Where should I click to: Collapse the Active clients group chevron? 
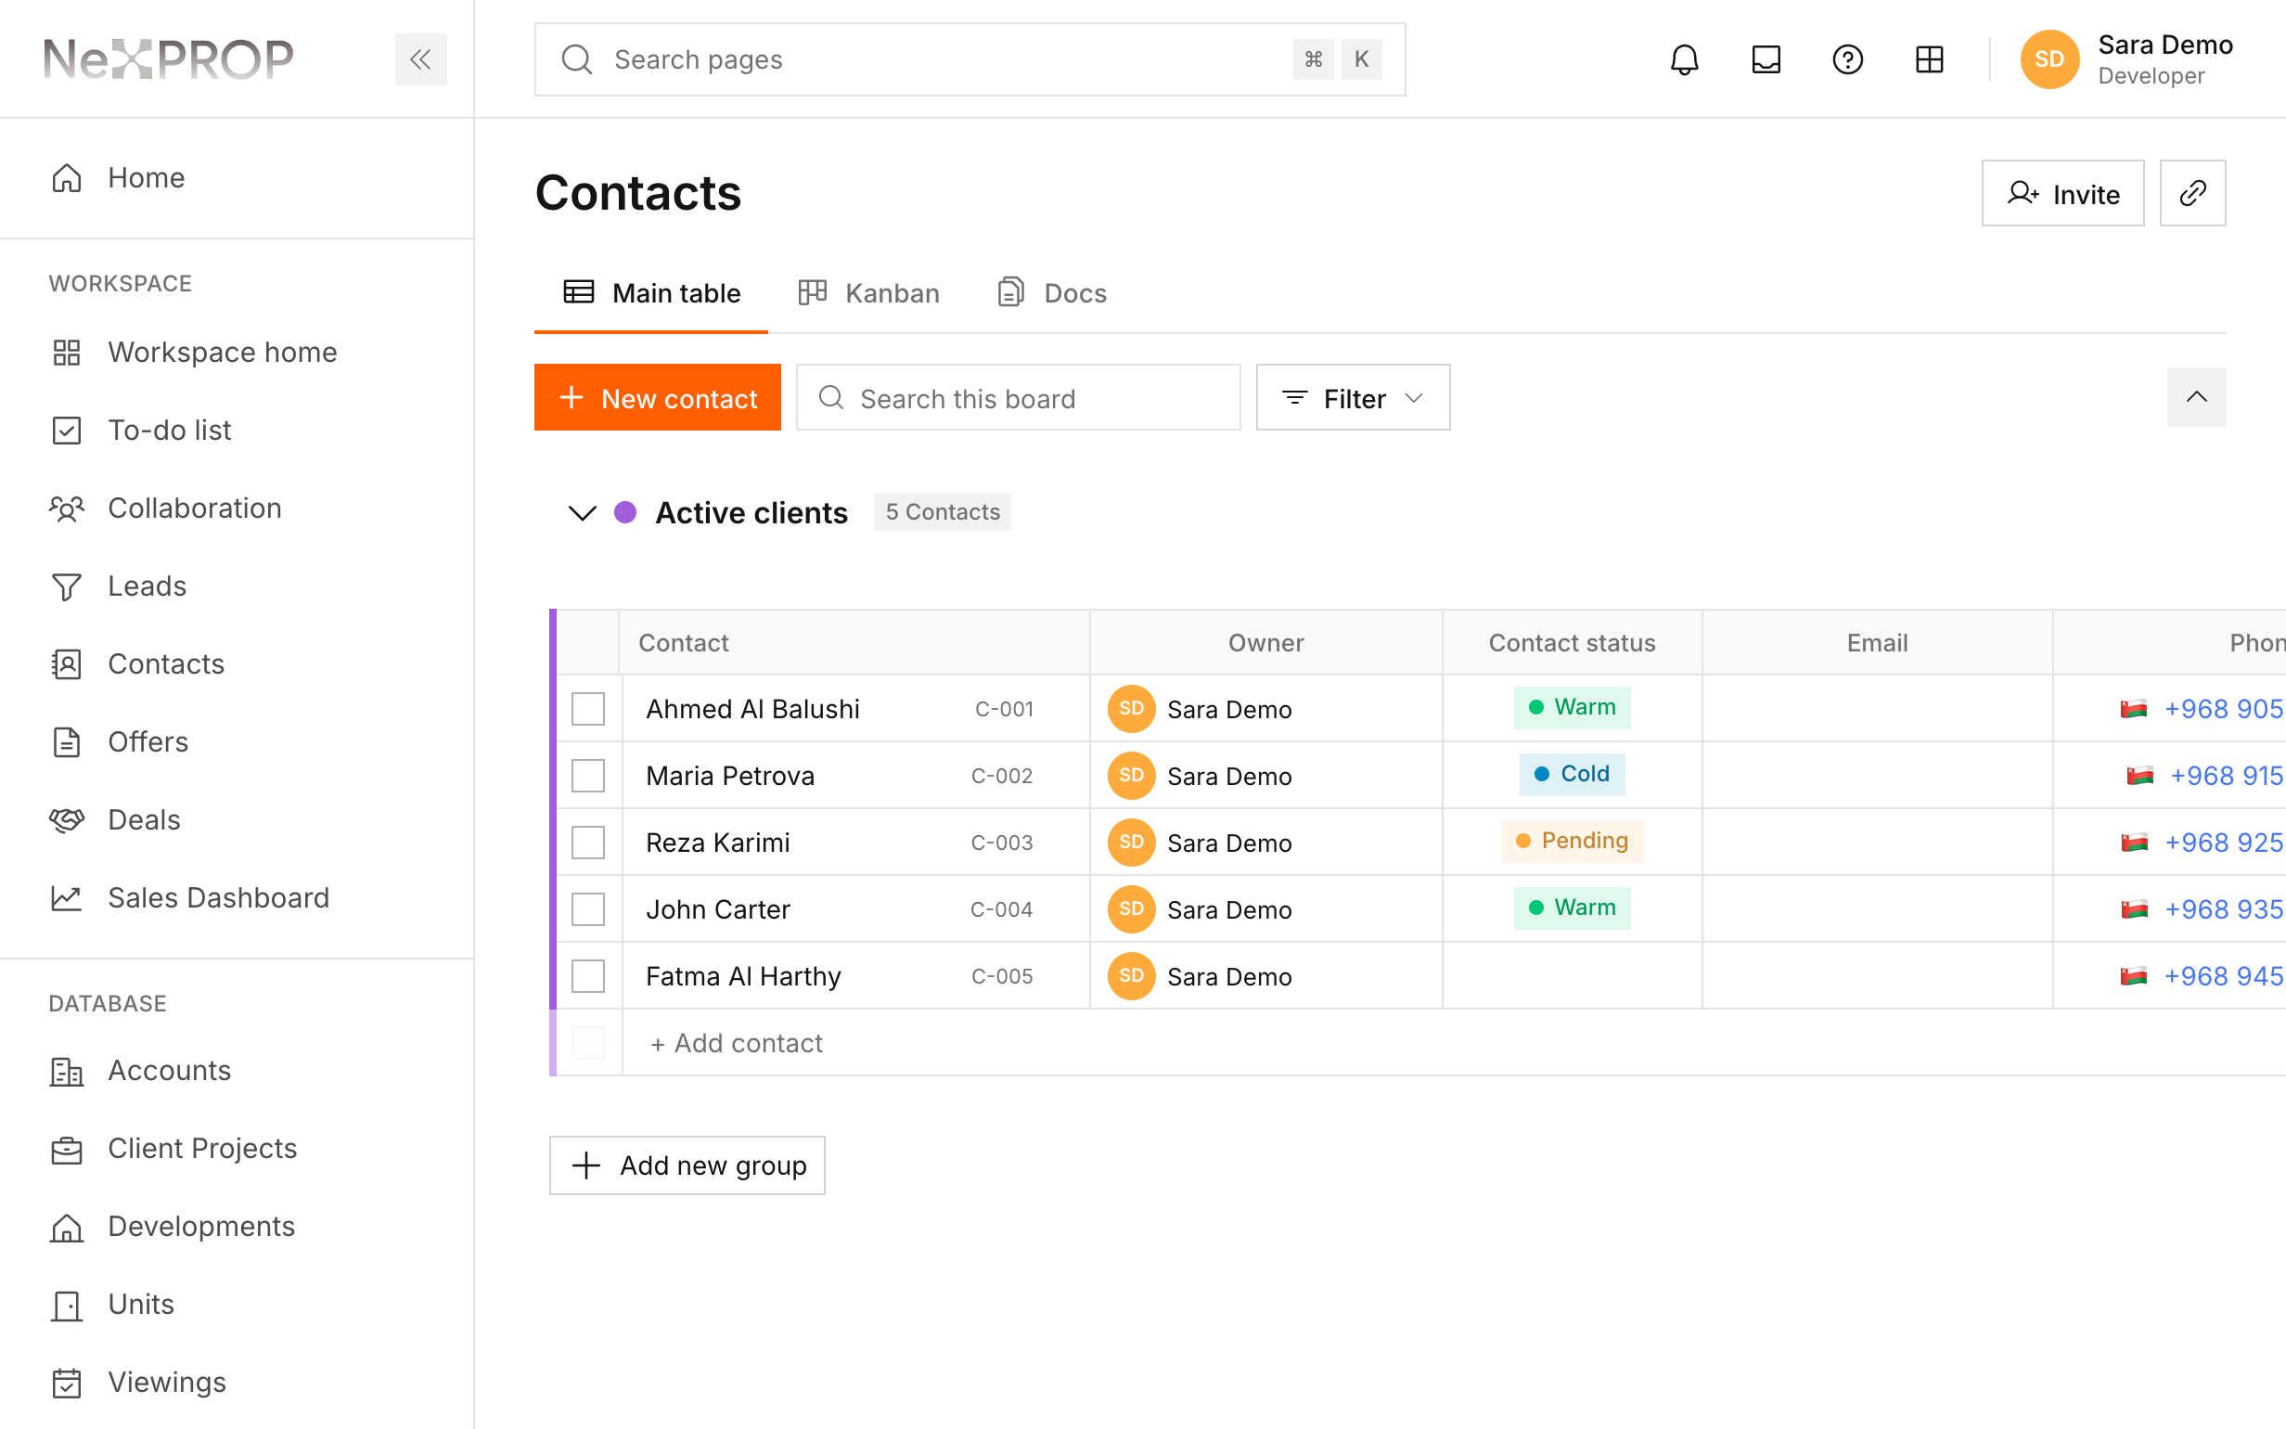click(582, 513)
